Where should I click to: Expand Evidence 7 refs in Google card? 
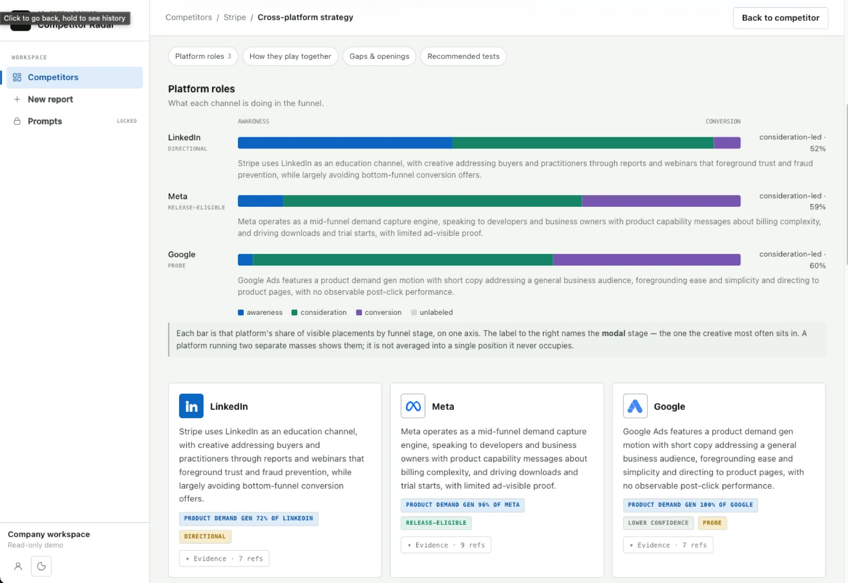[x=668, y=545]
